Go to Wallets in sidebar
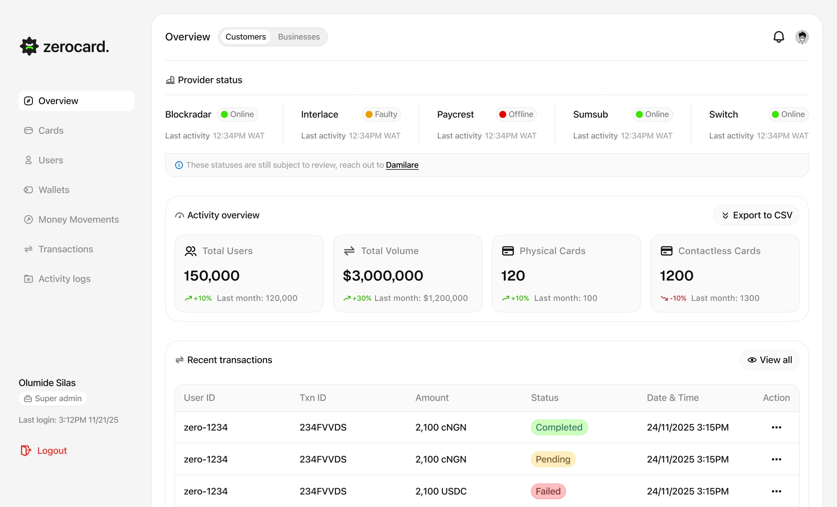This screenshot has width=837, height=507. coord(54,190)
